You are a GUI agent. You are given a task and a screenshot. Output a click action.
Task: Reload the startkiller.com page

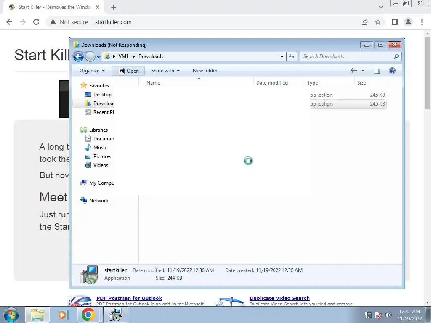[x=36, y=22]
